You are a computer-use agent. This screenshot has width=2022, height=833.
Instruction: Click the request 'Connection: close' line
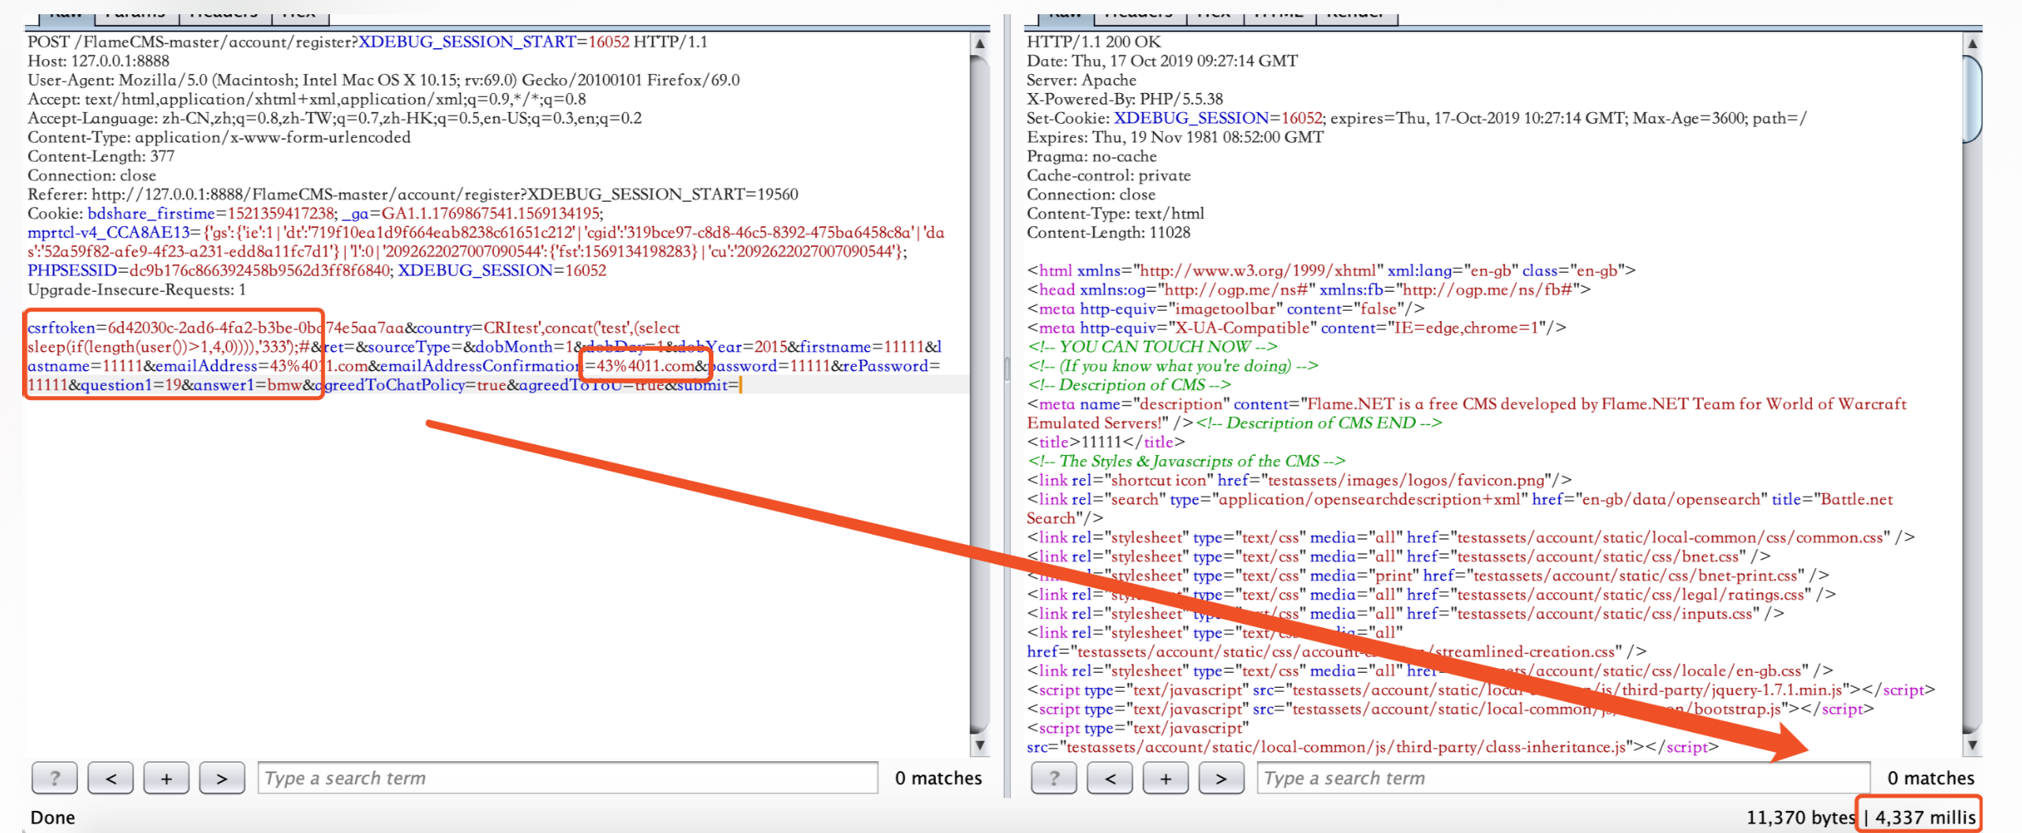tap(92, 175)
